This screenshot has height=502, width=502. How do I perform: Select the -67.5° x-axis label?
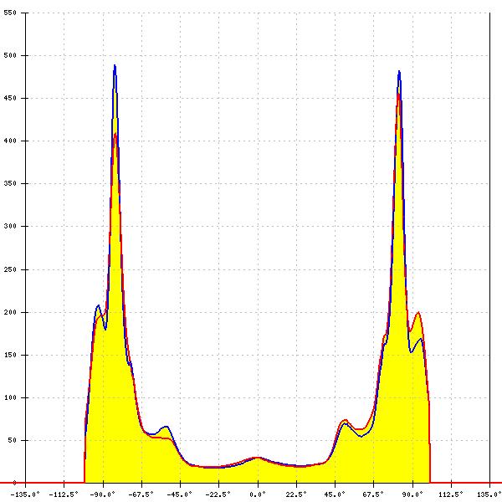pos(141,494)
